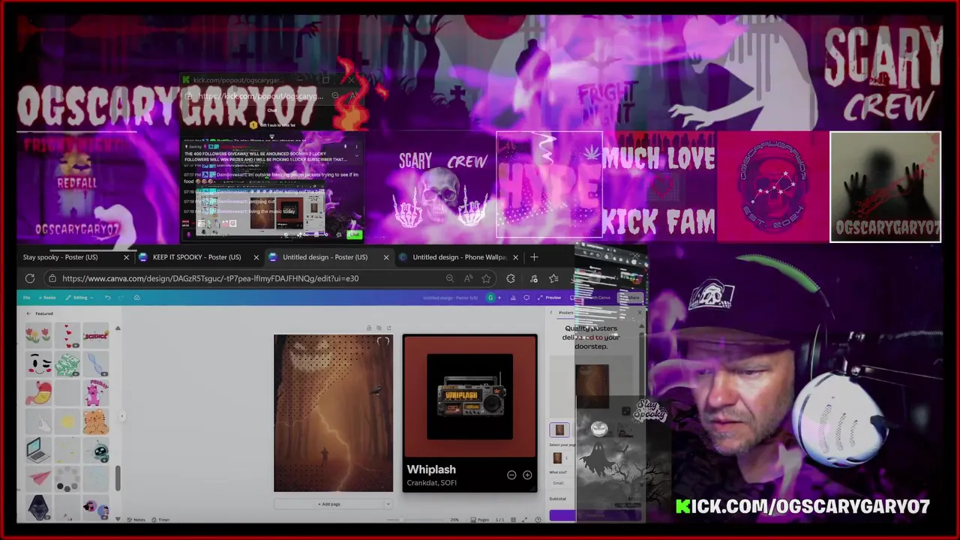This screenshot has width=960, height=540.
Task: Click the site info lock icon in address bar
Action: tap(52, 278)
